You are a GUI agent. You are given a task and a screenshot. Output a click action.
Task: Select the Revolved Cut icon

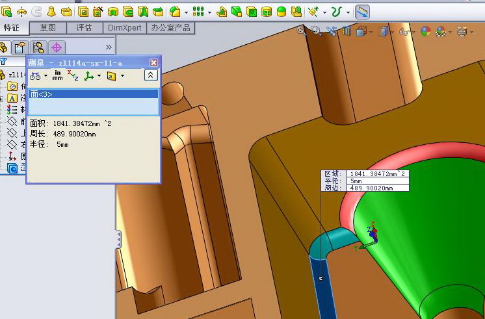pos(113,12)
